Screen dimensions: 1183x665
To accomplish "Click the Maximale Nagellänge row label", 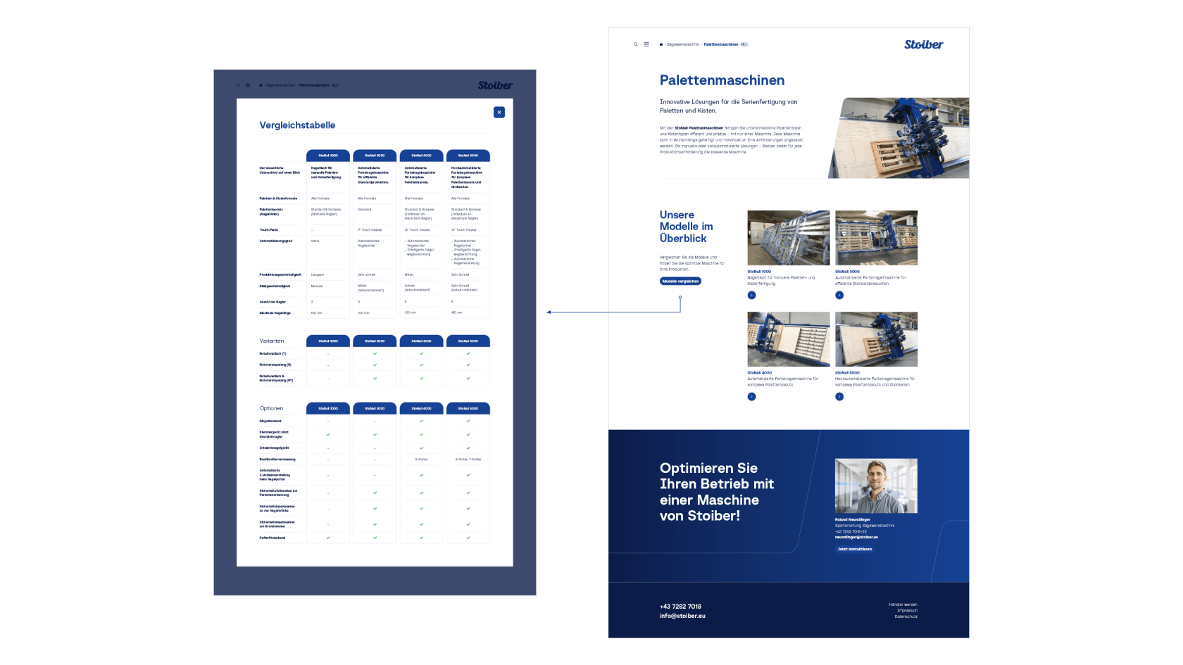I will [x=275, y=313].
